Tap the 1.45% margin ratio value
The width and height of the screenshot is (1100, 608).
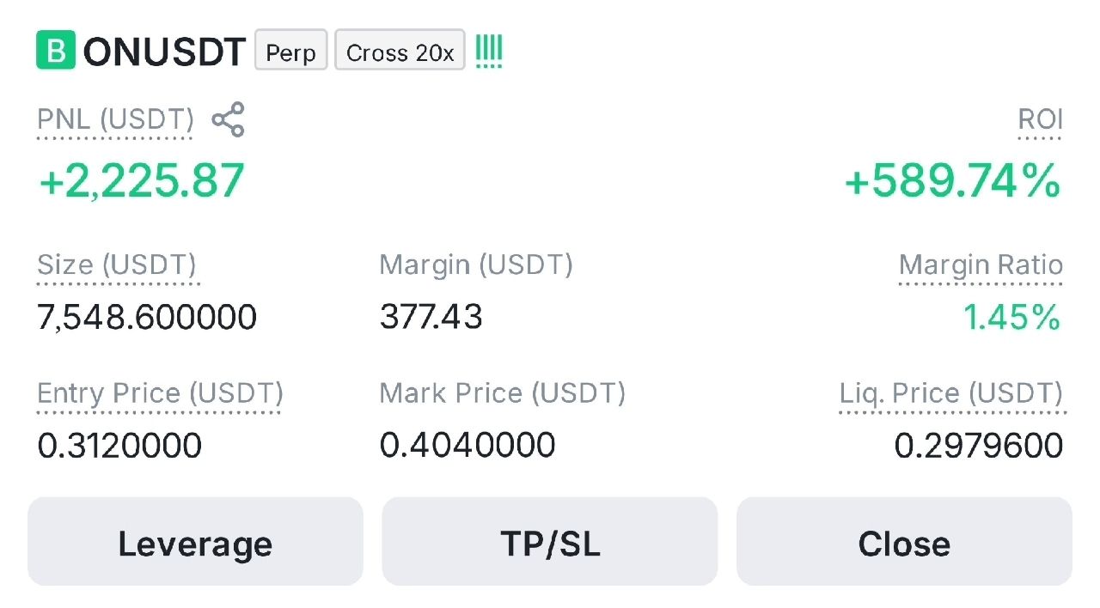coord(1011,317)
